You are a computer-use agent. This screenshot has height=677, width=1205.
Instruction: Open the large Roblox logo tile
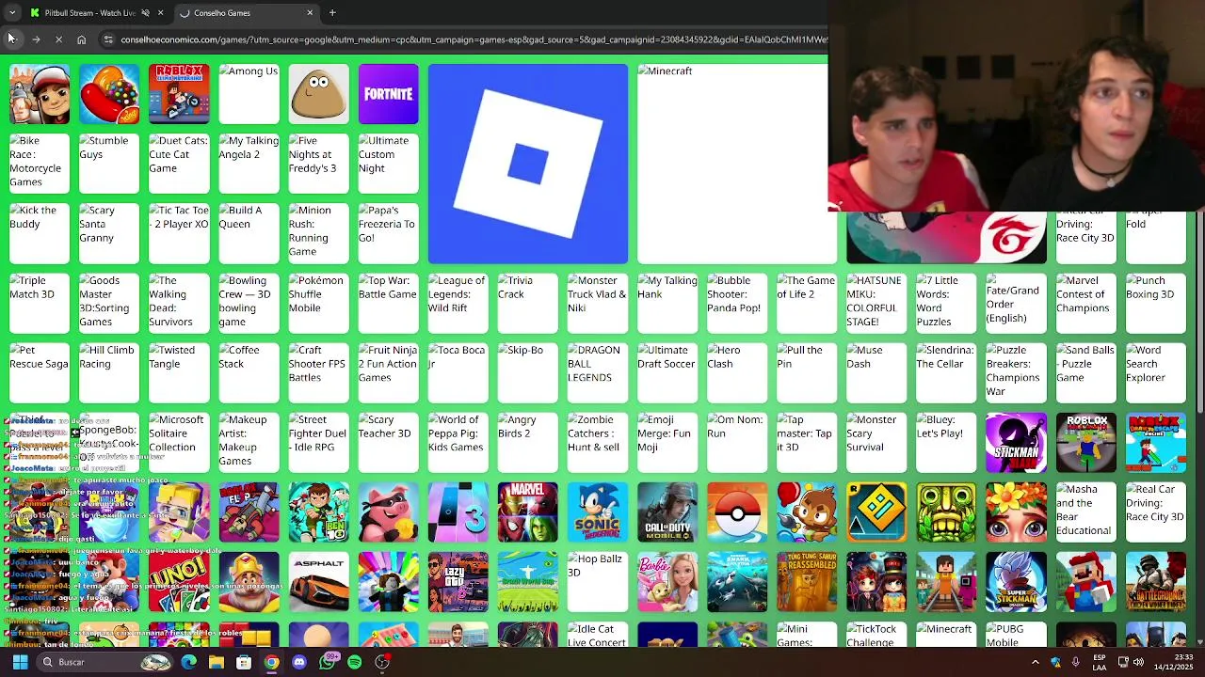coord(527,164)
